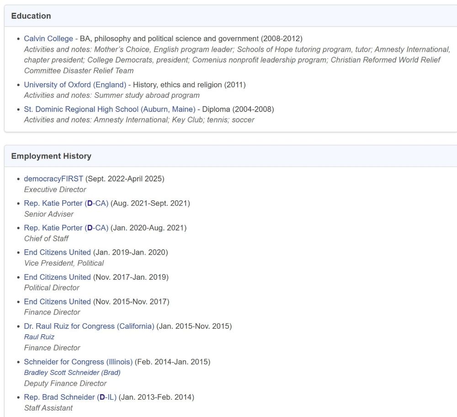Open End Citizens United Political Director entry link
The height and width of the screenshot is (417, 457).
pyautogui.click(x=58, y=277)
